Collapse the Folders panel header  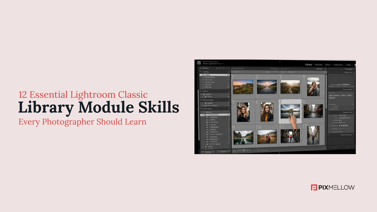click(200, 91)
